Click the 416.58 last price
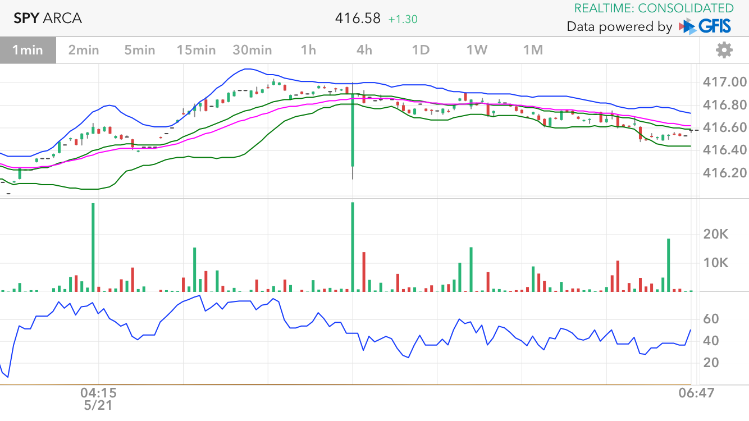This screenshot has width=749, height=421. pos(357,19)
